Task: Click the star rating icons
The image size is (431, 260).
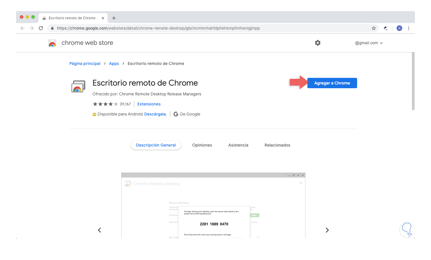Action: (x=105, y=104)
